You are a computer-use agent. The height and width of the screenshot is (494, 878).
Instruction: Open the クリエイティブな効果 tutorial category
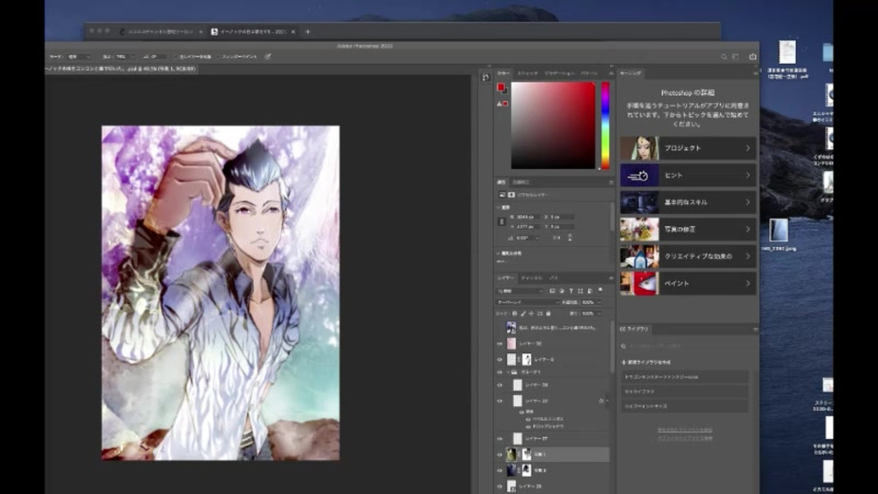point(688,256)
